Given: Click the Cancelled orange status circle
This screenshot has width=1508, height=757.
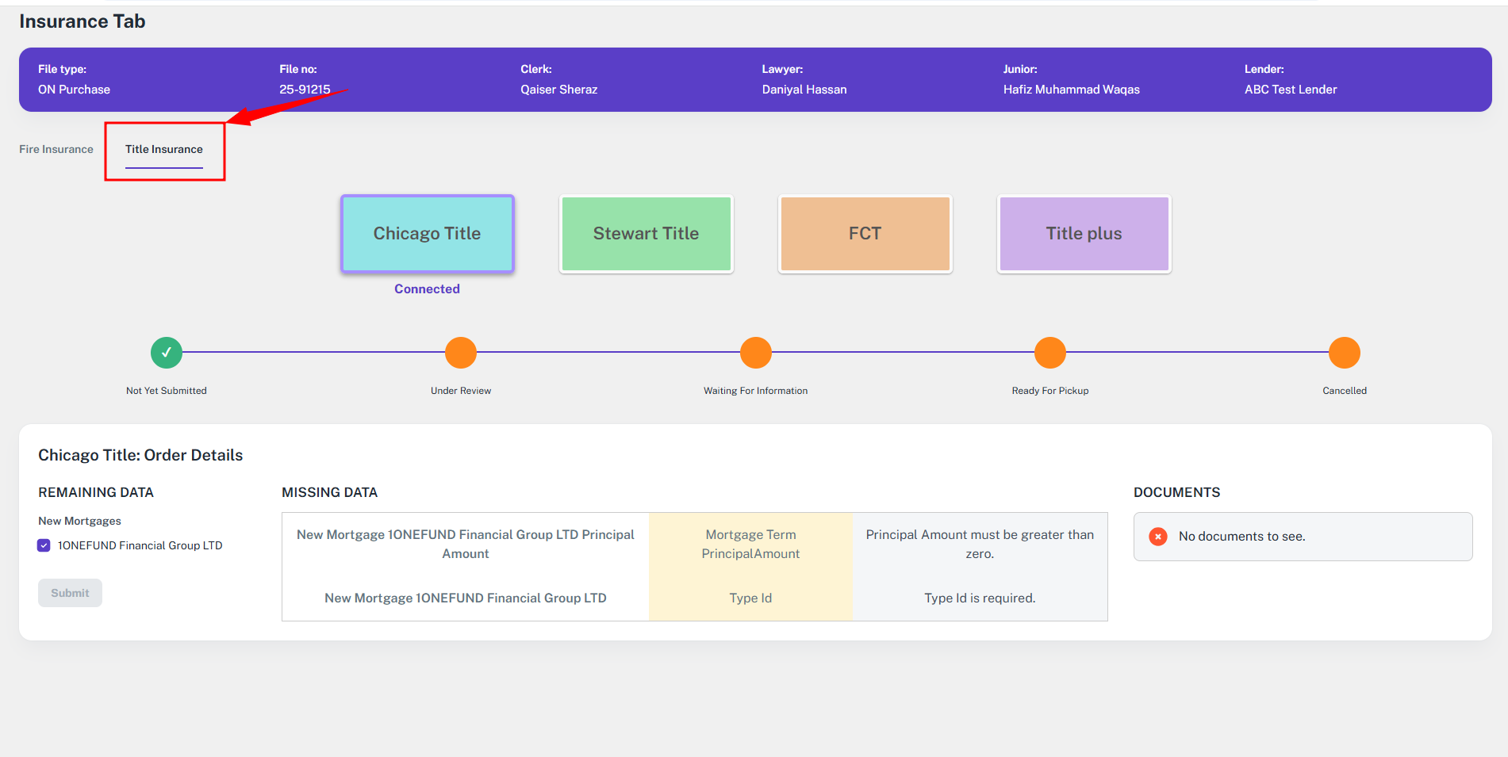Looking at the screenshot, I should coord(1344,353).
